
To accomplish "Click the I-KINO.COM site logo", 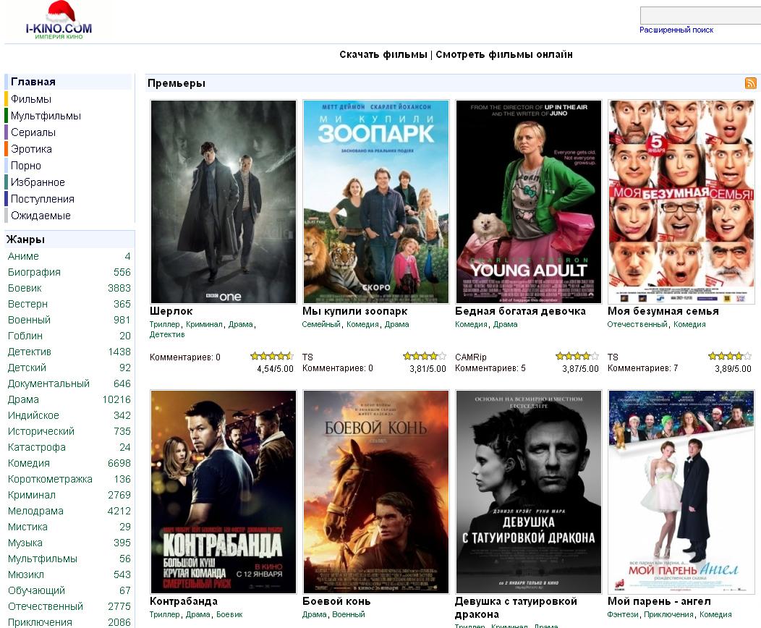I will pos(59,22).
